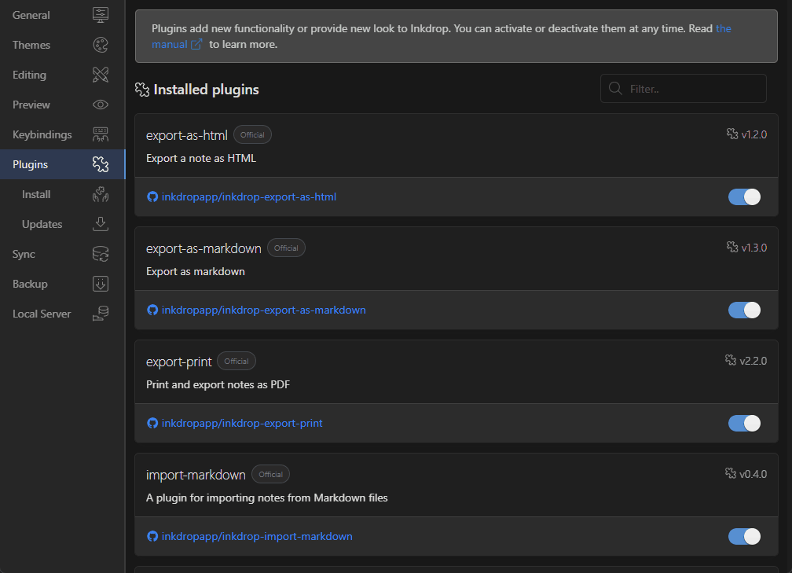Click the Official badge on export-print

(x=236, y=362)
